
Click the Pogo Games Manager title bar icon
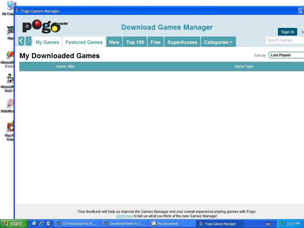click(18, 11)
